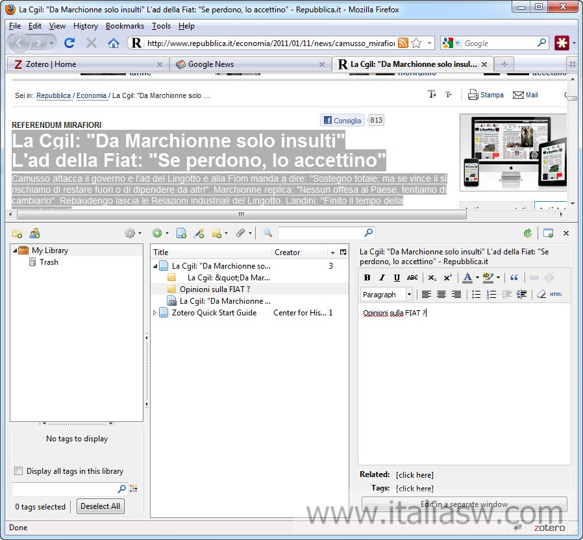Toggle bold formatting in the note
Viewport: 583px width, 540px height.
point(367,277)
